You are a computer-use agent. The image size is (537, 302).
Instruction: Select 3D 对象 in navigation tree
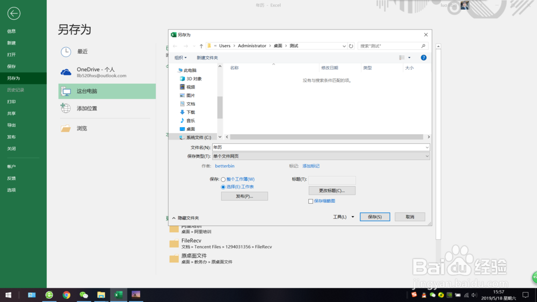[x=191, y=79]
